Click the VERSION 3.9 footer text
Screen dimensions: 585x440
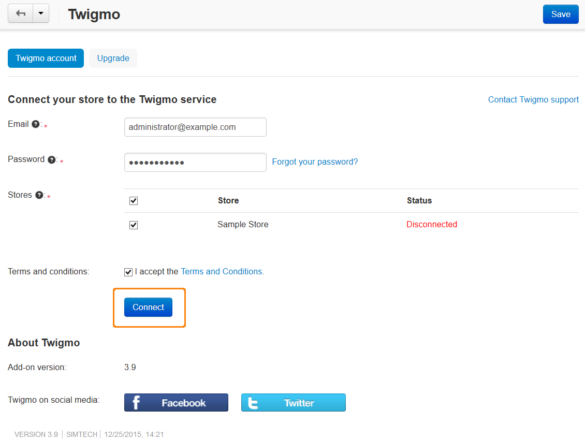pyautogui.click(x=36, y=434)
